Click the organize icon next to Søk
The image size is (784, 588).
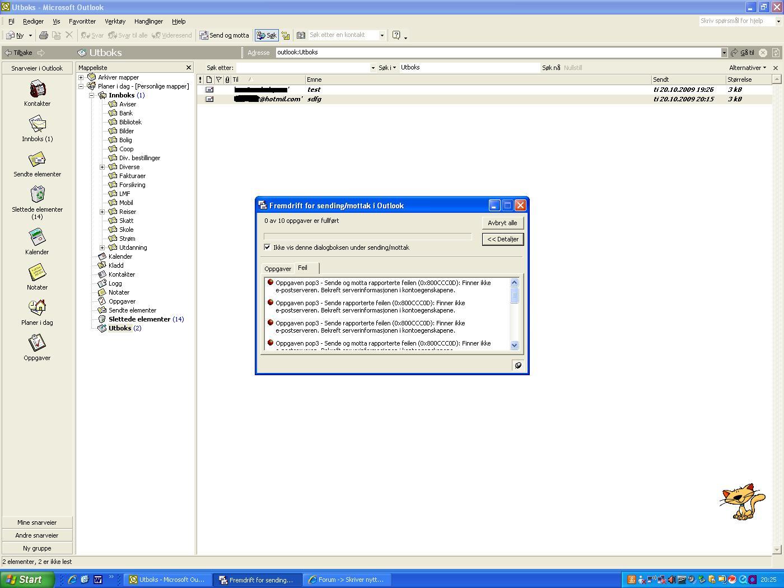[x=286, y=35]
